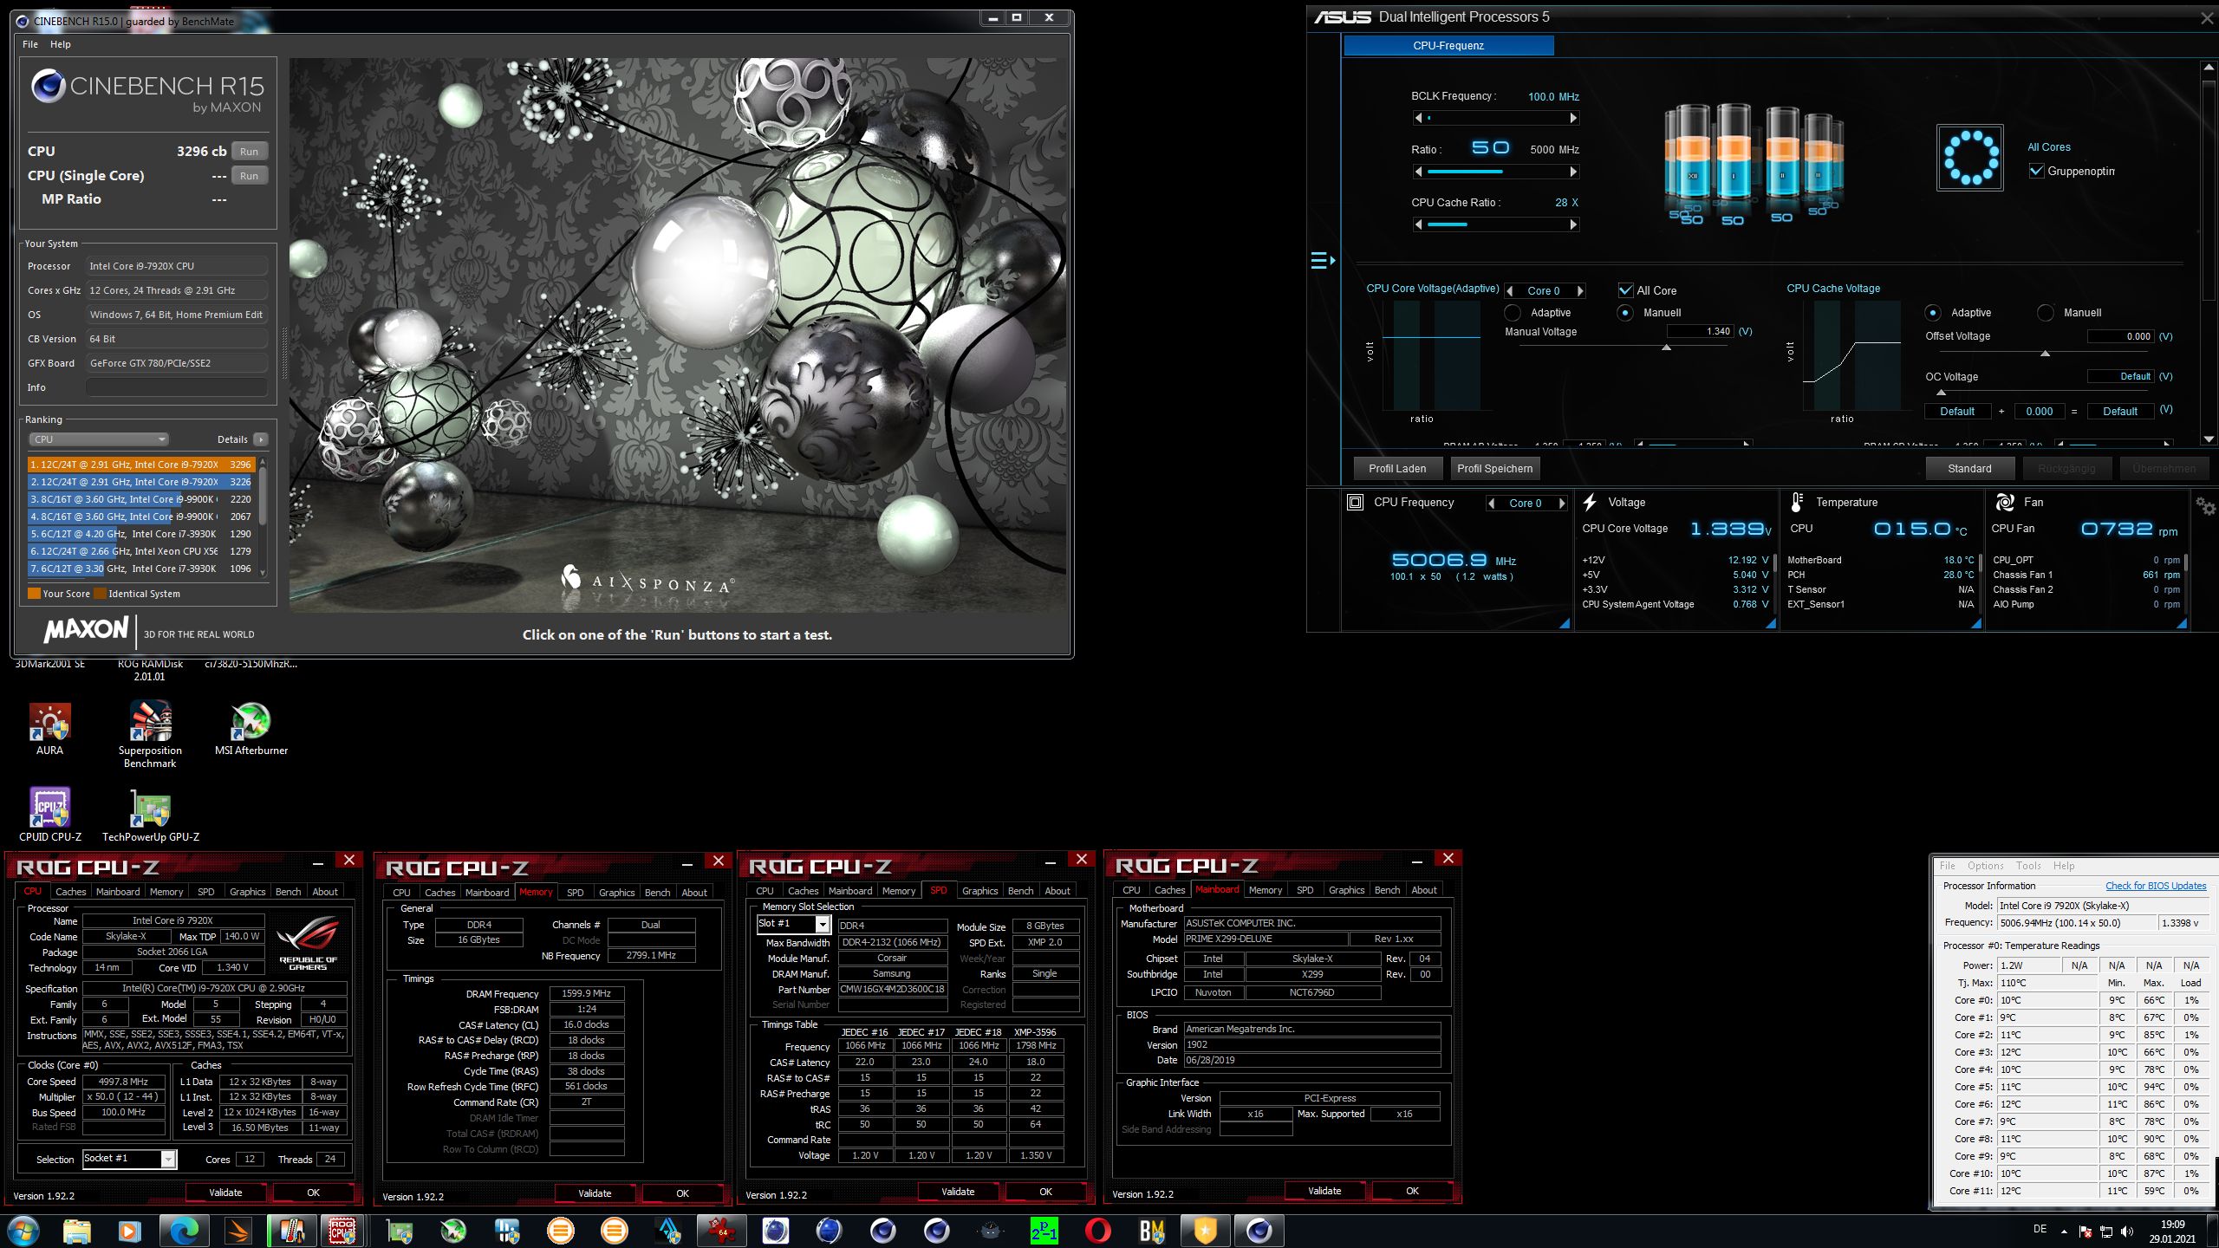Expand ASUS side menu list icon

pos(1322,260)
